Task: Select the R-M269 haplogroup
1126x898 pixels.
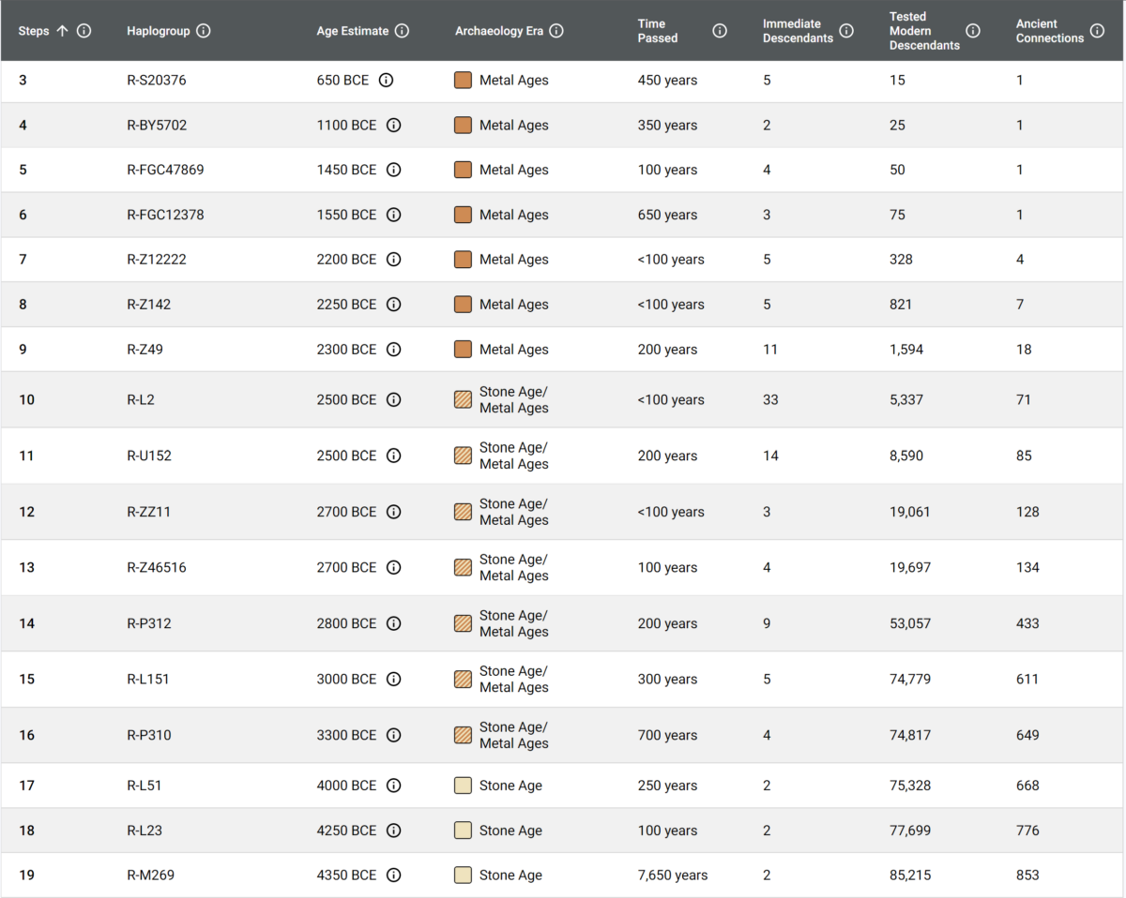Action: coord(150,876)
